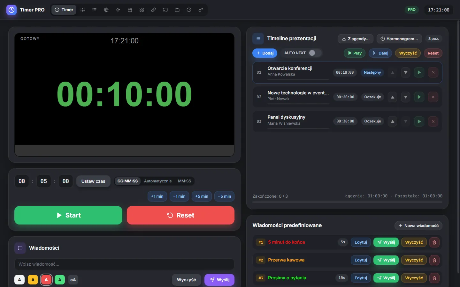Toggle the AUTO NEXT switch
The width and height of the screenshot is (460, 287).
pos(315,53)
